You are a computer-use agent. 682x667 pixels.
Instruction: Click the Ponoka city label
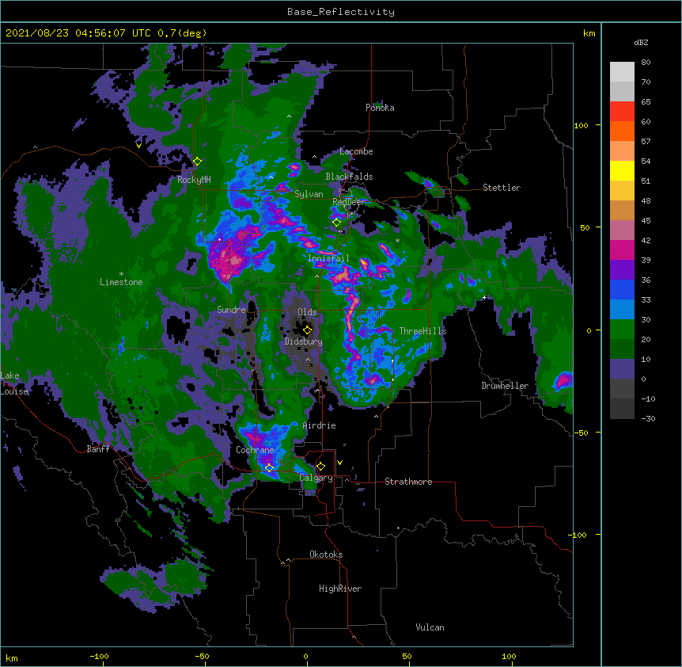[x=380, y=108]
